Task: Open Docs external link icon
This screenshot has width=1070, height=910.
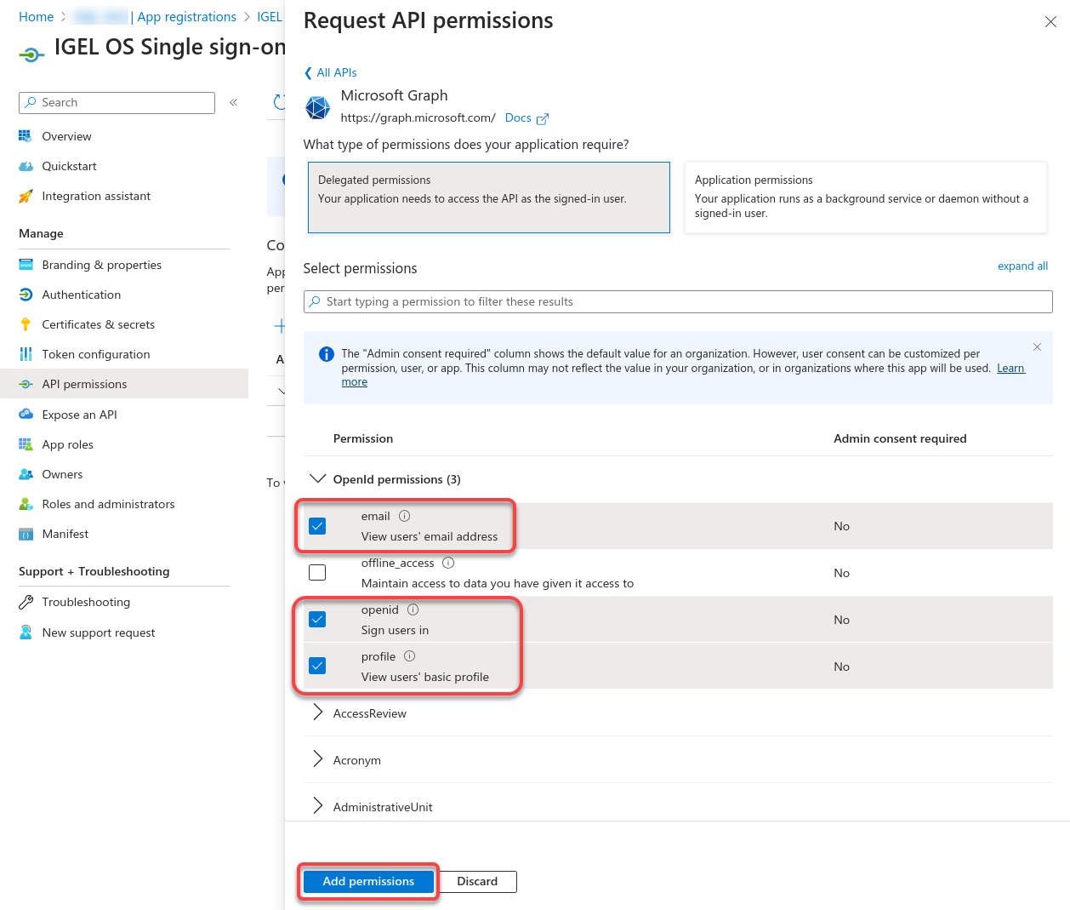Action: point(543,119)
